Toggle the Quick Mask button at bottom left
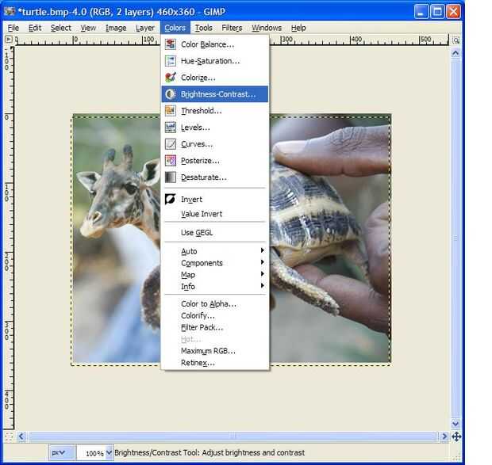The image size is (492, 465). [9, 436]
